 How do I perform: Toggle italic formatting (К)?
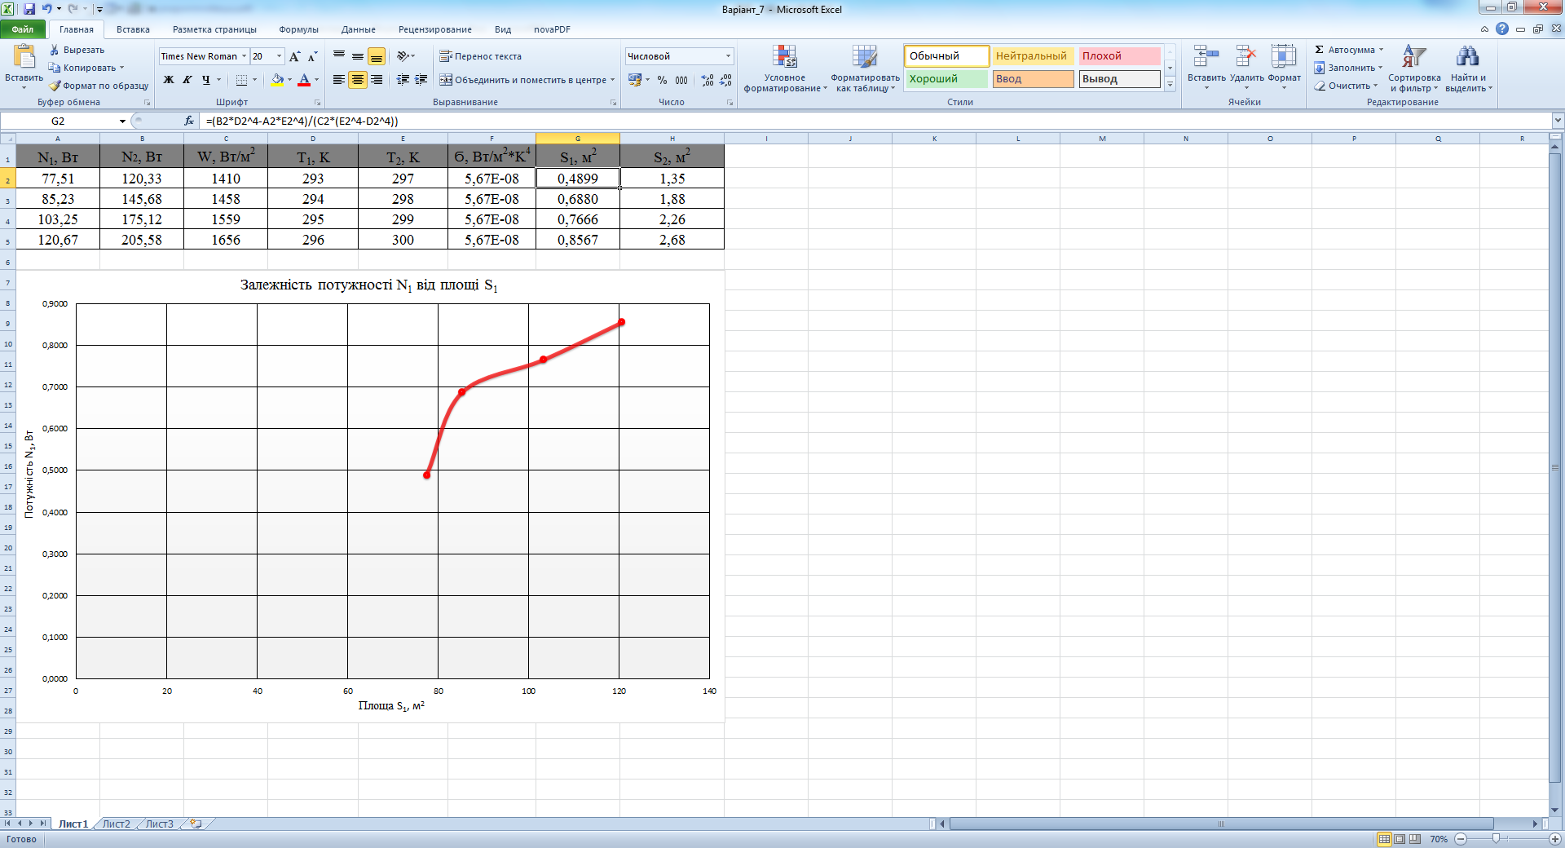pos(187,80)
